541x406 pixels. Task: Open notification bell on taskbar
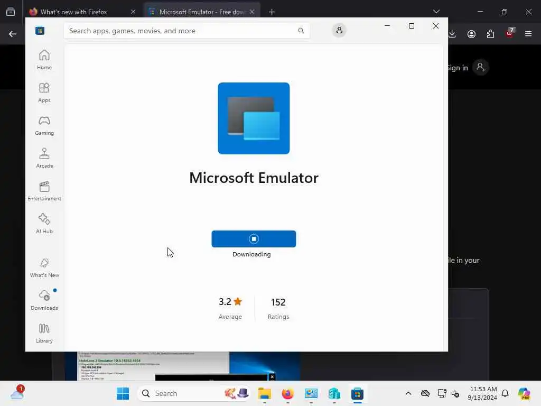pos(505,393)
